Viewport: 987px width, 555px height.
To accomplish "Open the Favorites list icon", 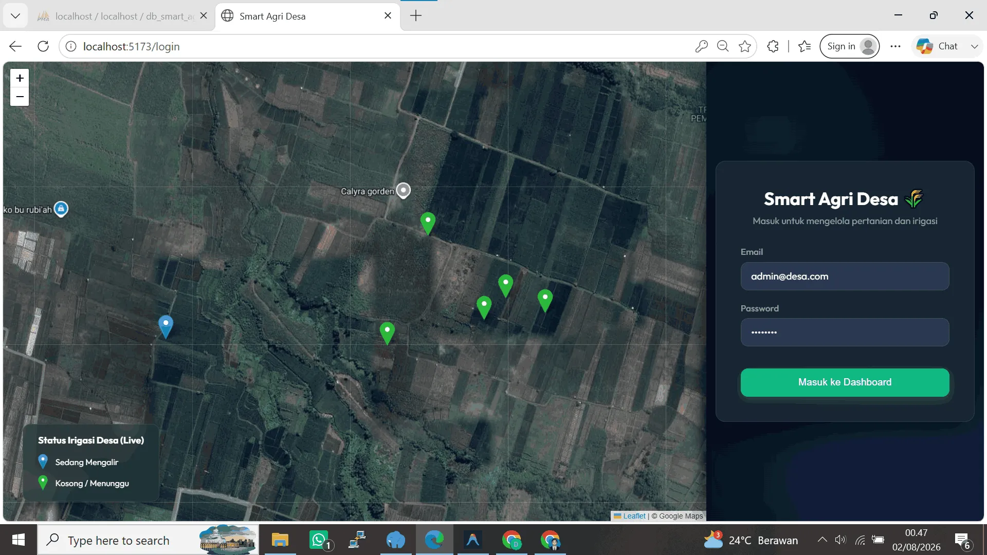I will tap(805, 46).
